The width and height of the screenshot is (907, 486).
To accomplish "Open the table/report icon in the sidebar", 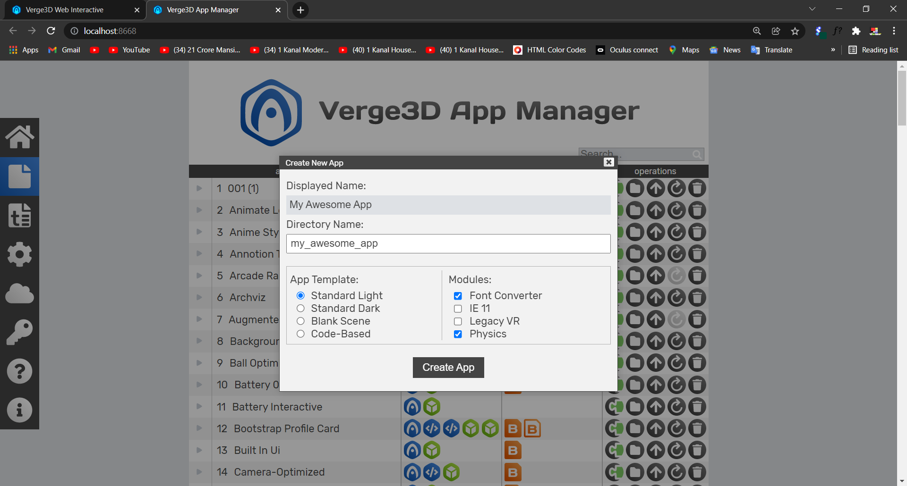I will (19, 216).
